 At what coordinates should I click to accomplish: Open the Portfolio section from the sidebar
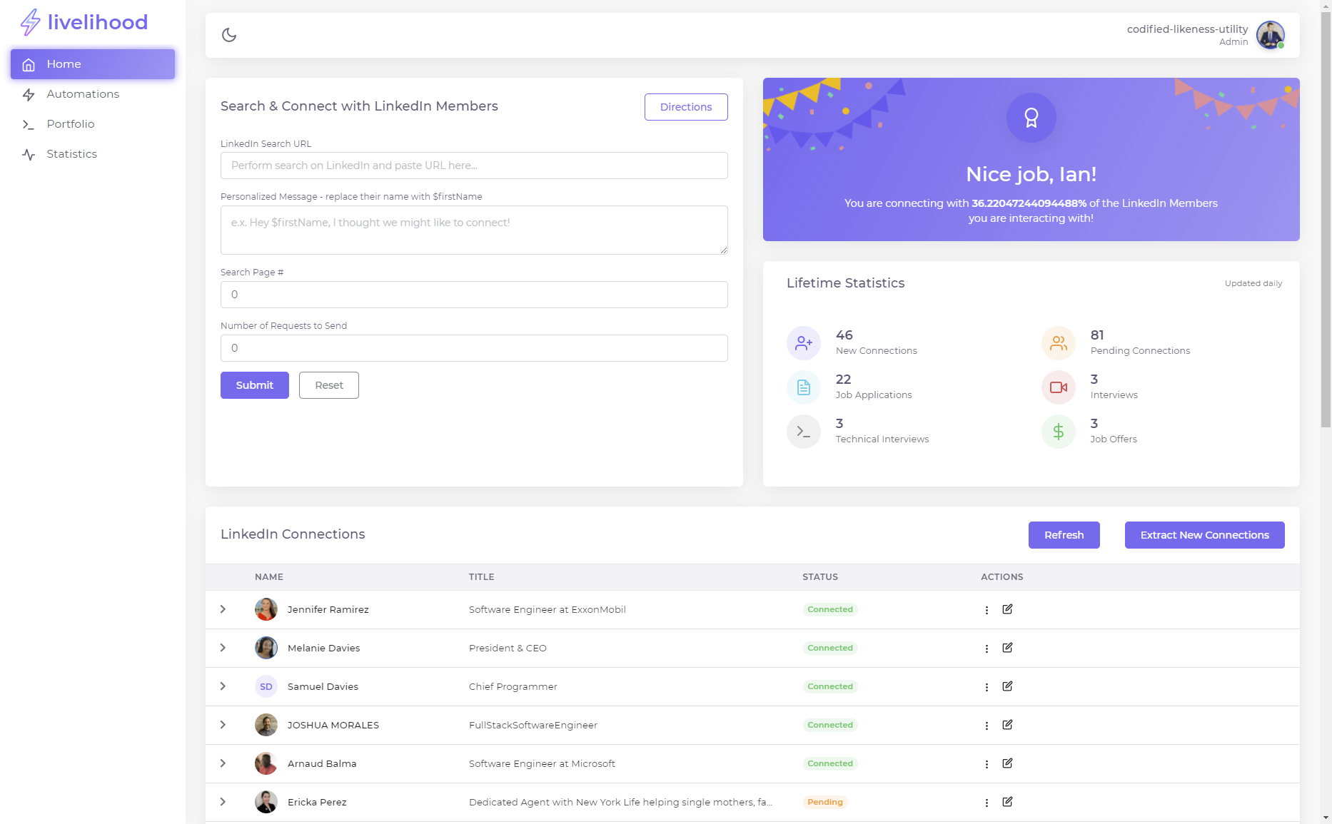[x=71, y=123]
